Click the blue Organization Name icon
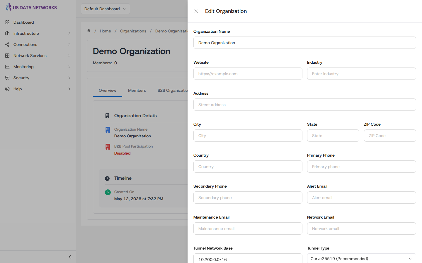Viewport: 422px width, 263px height. click(108, 130)
